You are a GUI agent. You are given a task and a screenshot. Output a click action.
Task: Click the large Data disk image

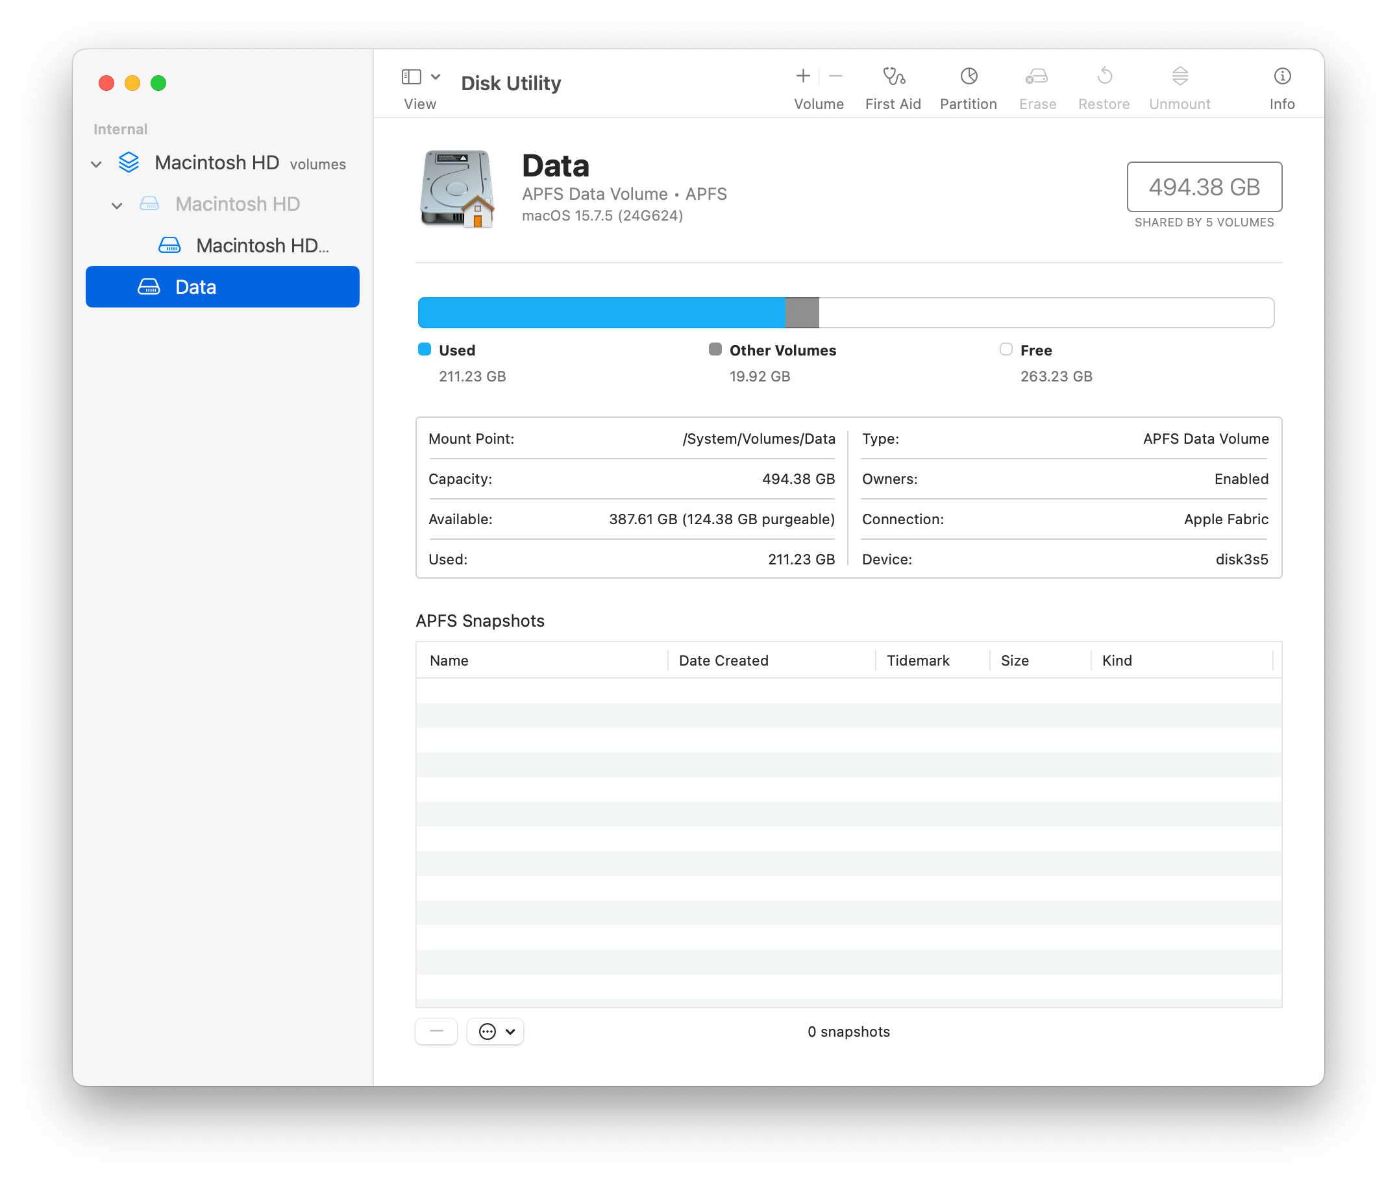457,189
